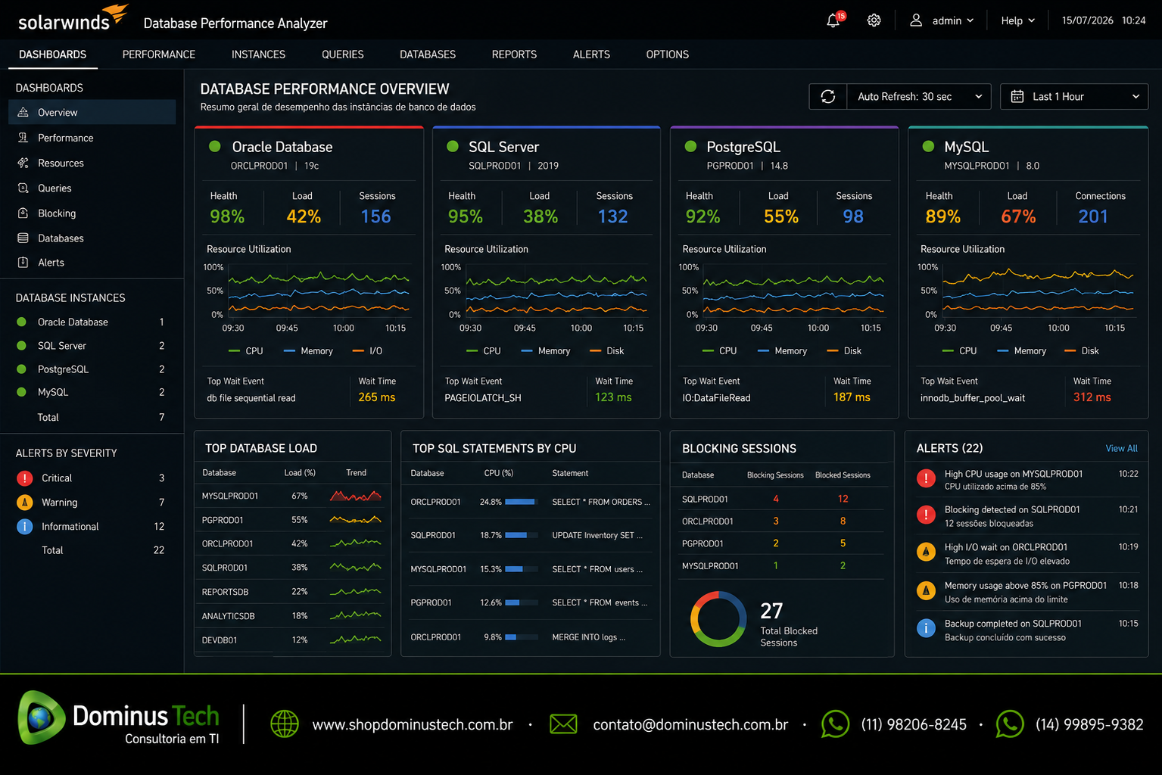This screenshot has height=775, width=1162.
Task: Go to the REPORTS tab
Action: pos(514,54)
